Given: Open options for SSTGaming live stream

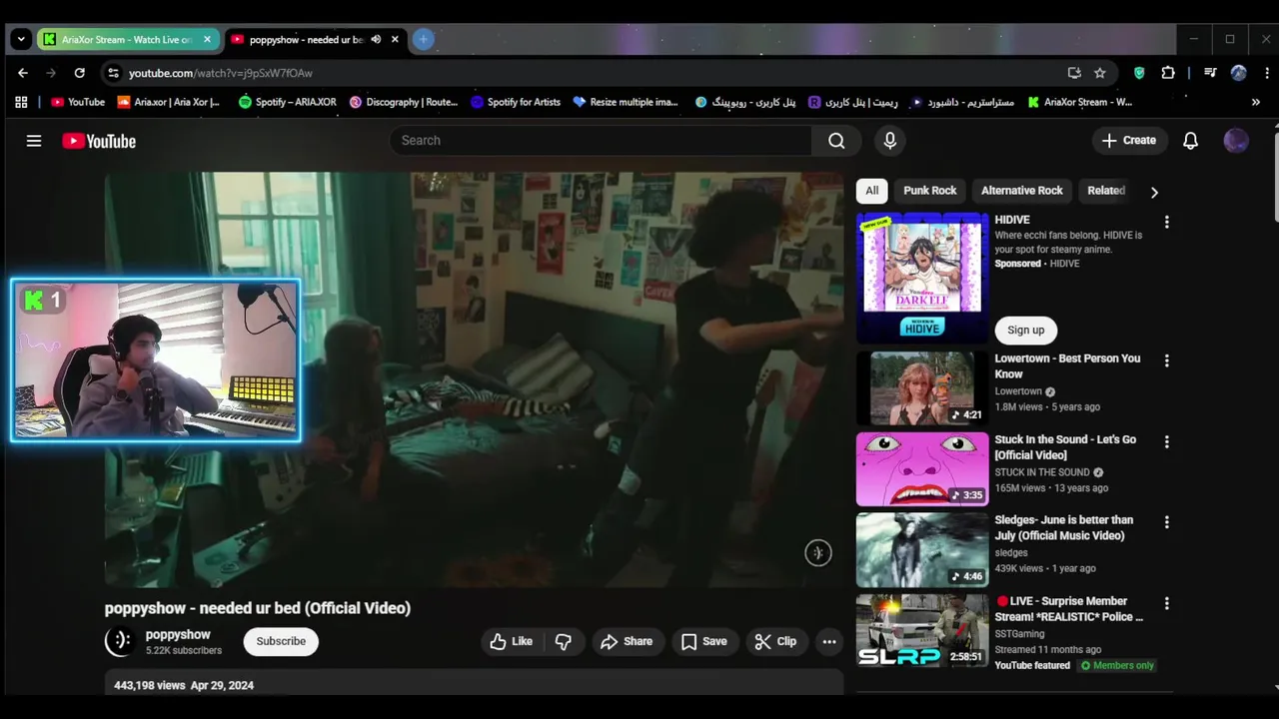Looking at the screenshot, I should pyautogui.click(x=1166, y=603).
